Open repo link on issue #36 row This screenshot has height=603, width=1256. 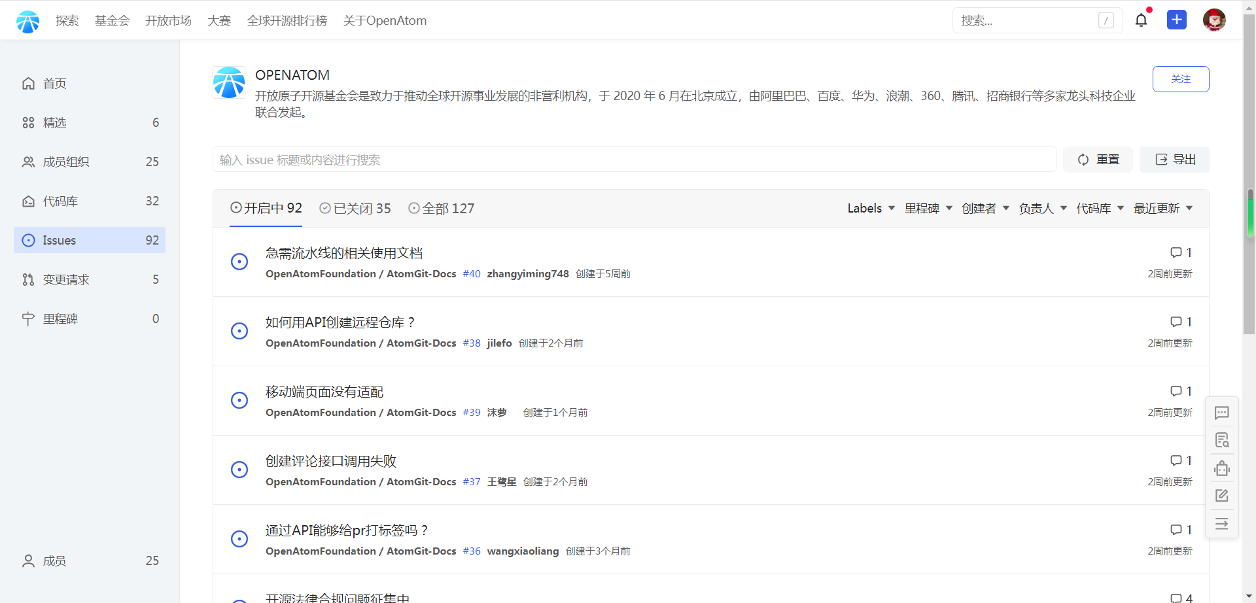coord(360,551)
